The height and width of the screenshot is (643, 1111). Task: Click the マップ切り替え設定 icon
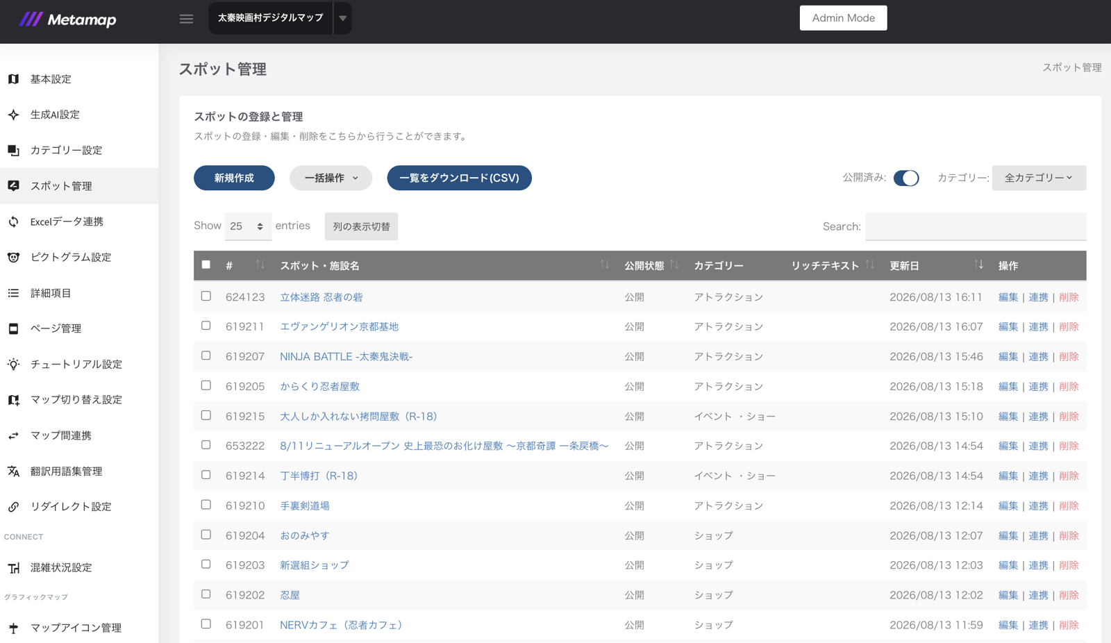[x=13, y=400]
